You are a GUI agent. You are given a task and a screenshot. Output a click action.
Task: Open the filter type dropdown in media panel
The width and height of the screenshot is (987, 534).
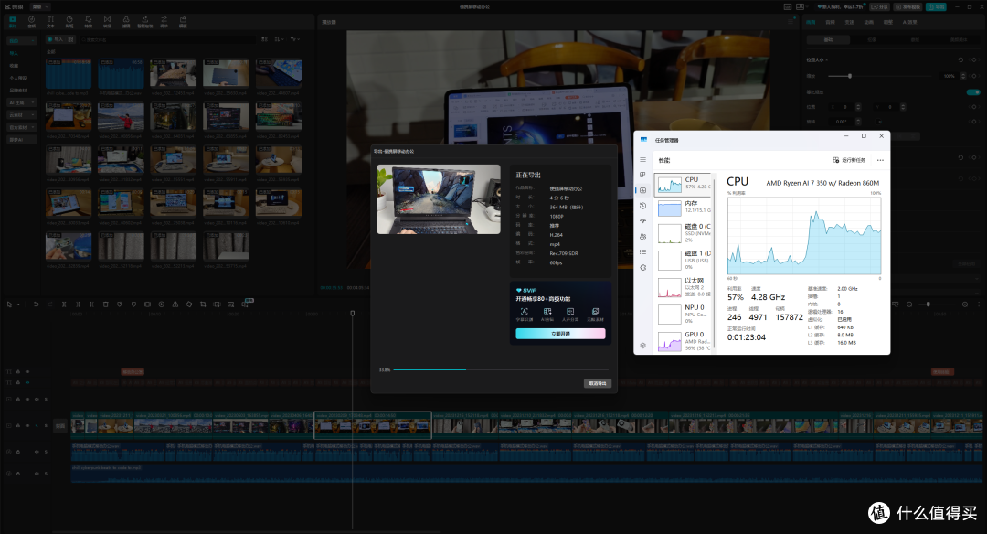tap(294, 39)
